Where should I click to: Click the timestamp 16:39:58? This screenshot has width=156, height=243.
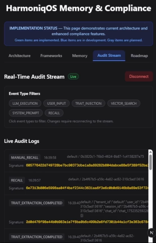(50, 158)
